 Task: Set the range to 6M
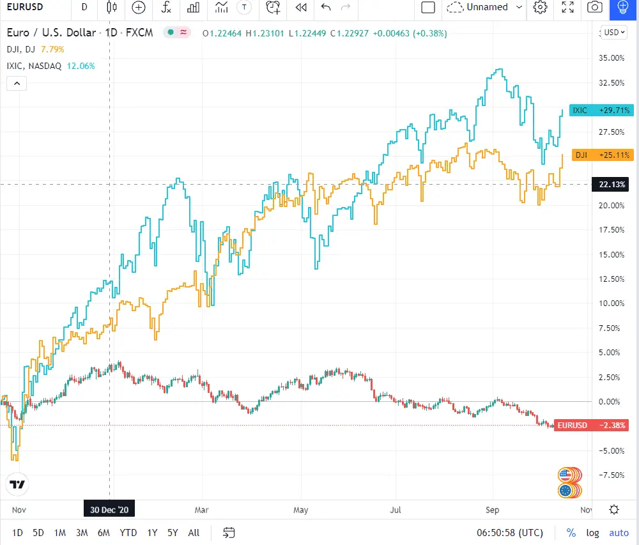click(104, 532)
